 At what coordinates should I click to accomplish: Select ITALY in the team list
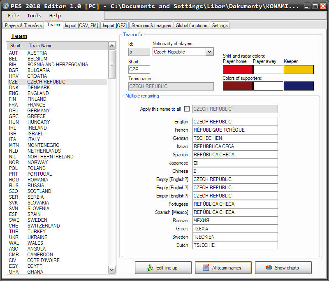(x=58, y=139)
